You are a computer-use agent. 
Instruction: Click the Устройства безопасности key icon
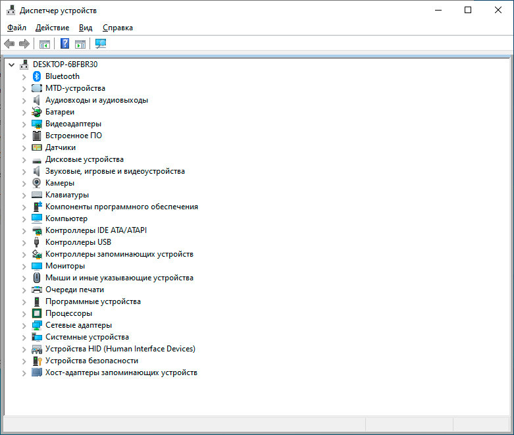coord(37,361)
